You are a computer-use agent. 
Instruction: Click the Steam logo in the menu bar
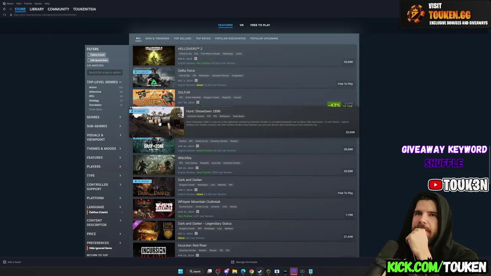(5, 3)
